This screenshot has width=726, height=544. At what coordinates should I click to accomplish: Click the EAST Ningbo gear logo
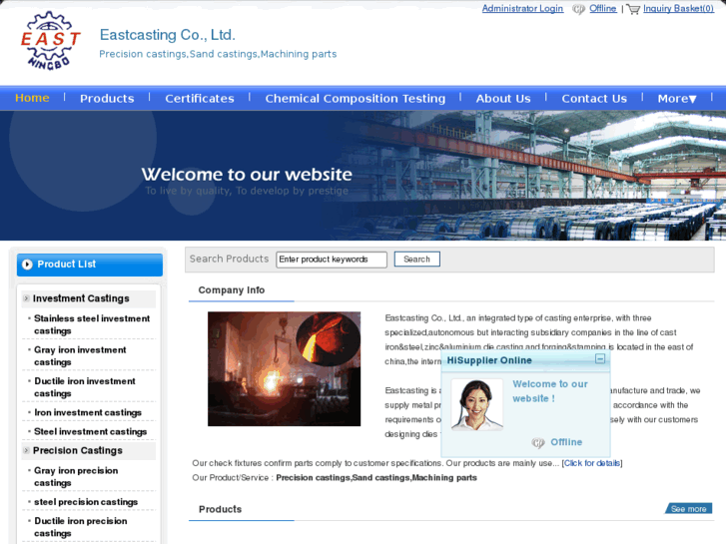pyautogui.click(x=51, y=41)
